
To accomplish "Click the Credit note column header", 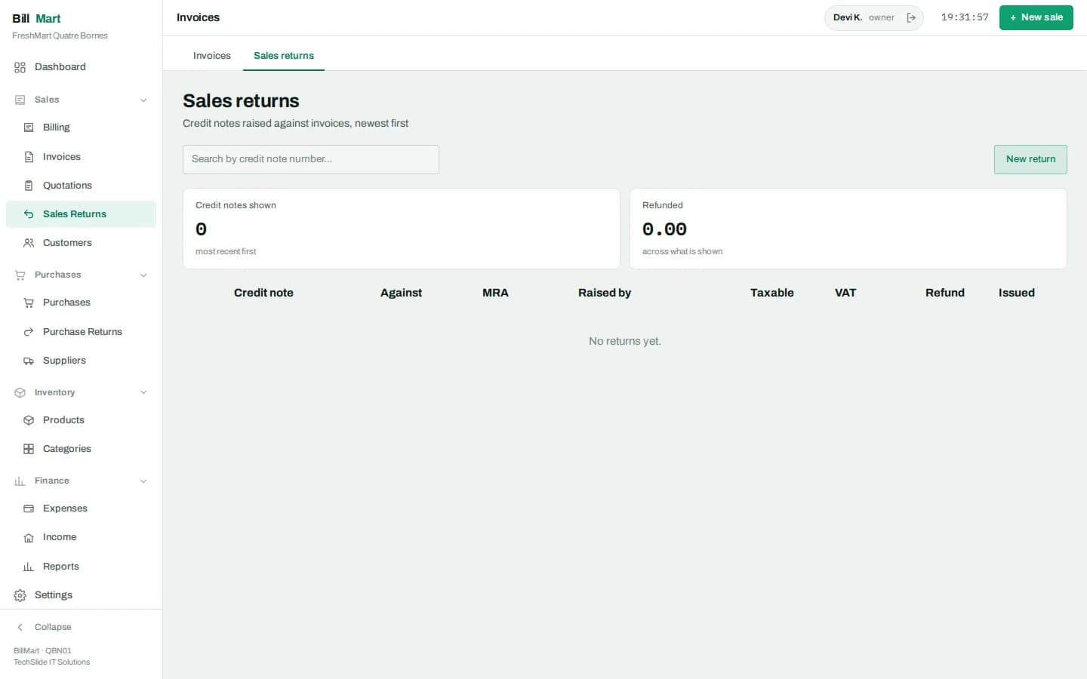I will [263, 293].
